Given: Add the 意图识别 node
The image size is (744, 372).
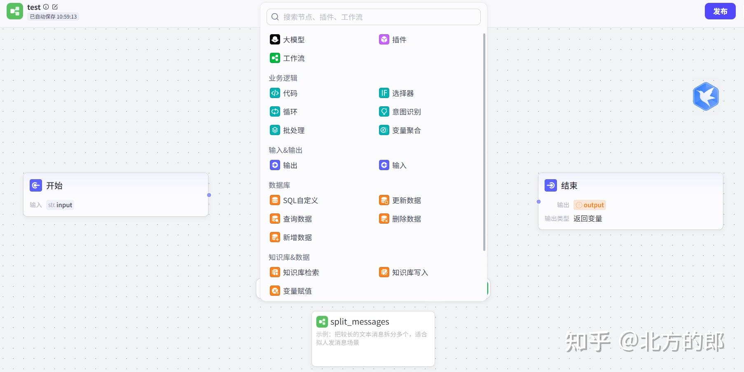Looking at the screenshot, I should [400, 112].
